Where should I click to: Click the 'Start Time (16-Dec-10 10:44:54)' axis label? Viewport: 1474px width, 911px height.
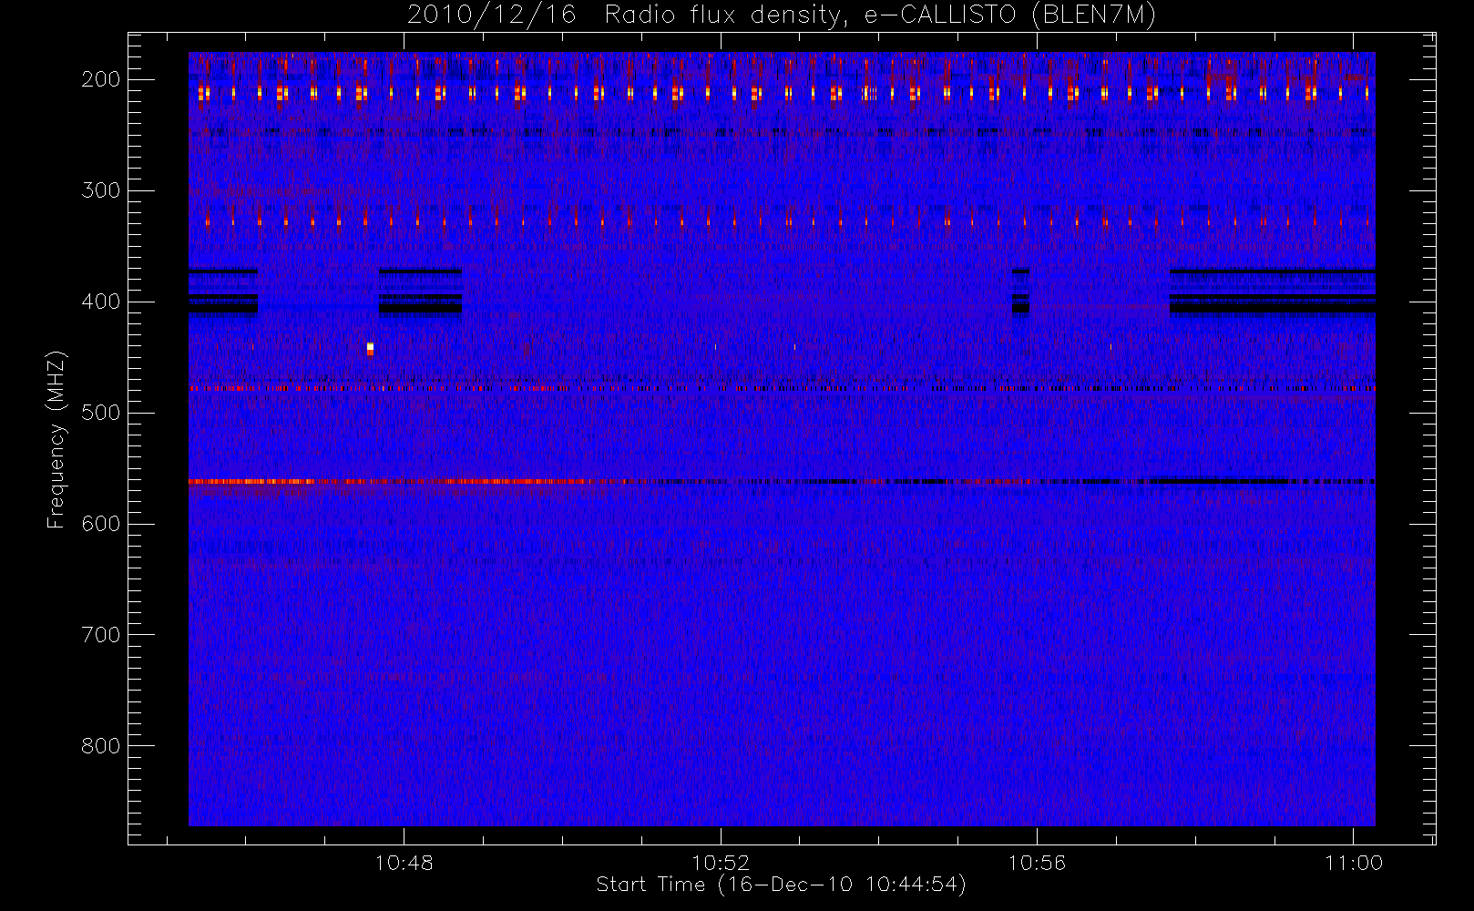[781, 885]
